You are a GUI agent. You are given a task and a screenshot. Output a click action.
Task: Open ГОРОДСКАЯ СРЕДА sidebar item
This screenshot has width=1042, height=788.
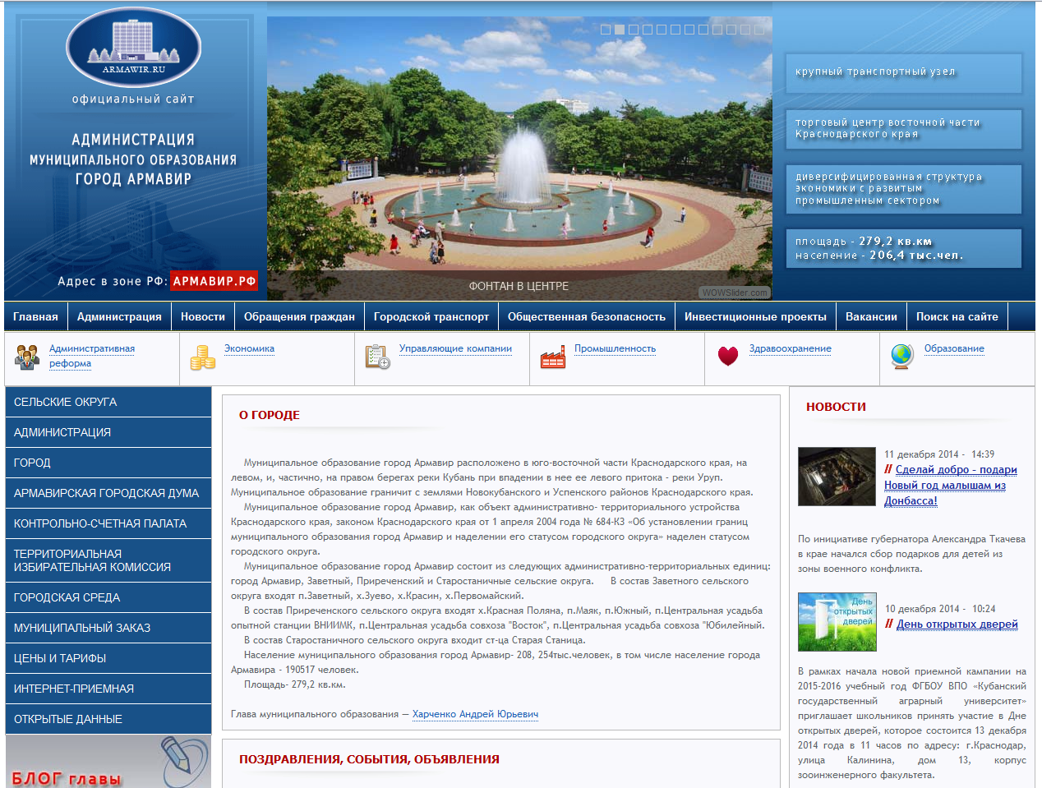[x=108, y=597]
